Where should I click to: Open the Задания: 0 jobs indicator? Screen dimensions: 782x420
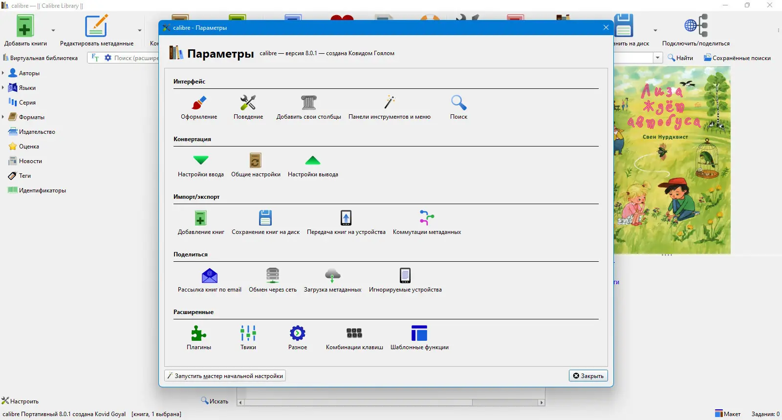tap(765, 414)
